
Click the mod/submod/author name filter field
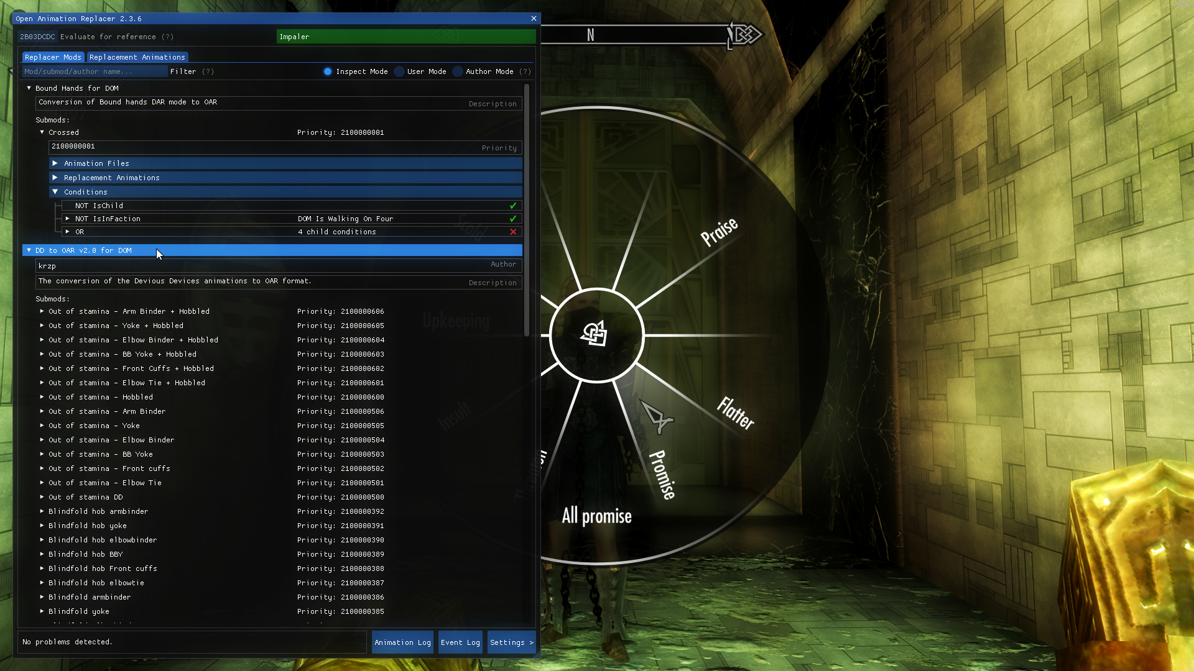pos(95,71)
